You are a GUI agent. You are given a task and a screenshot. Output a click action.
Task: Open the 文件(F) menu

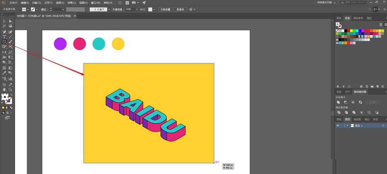coord(13,3)
